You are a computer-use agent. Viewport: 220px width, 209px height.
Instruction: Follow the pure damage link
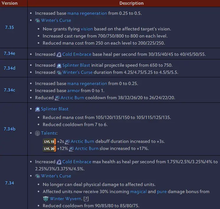pos(162,192)
